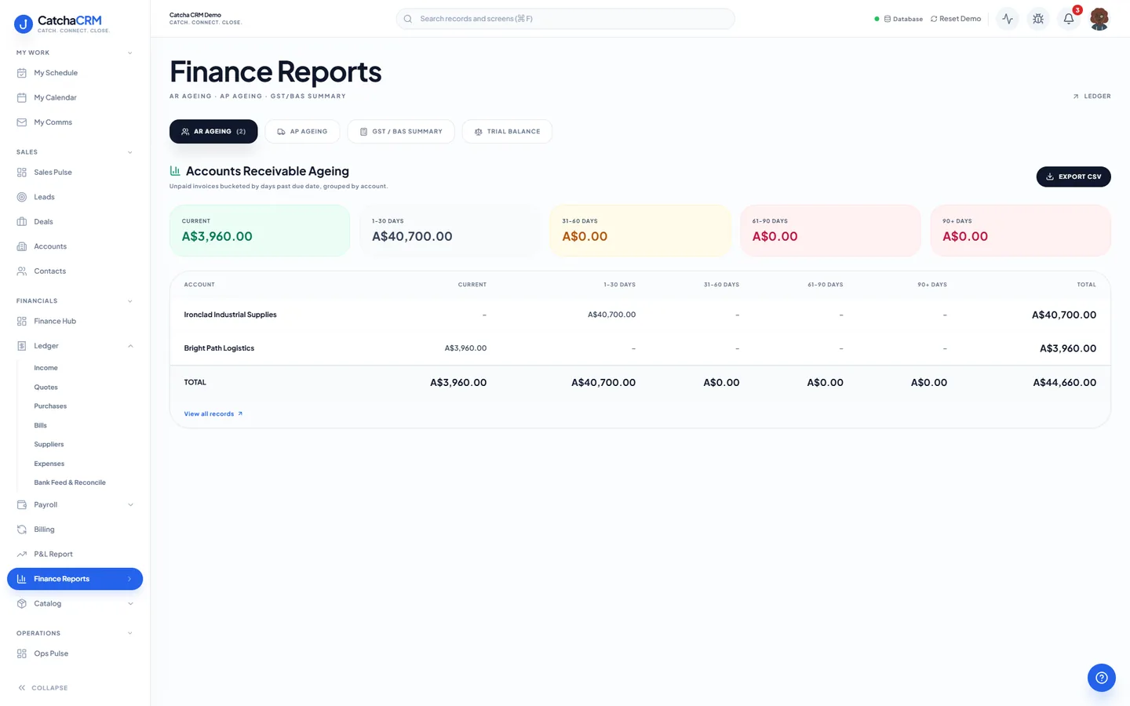Go to Sales Pulse

(x=75, y=173)
